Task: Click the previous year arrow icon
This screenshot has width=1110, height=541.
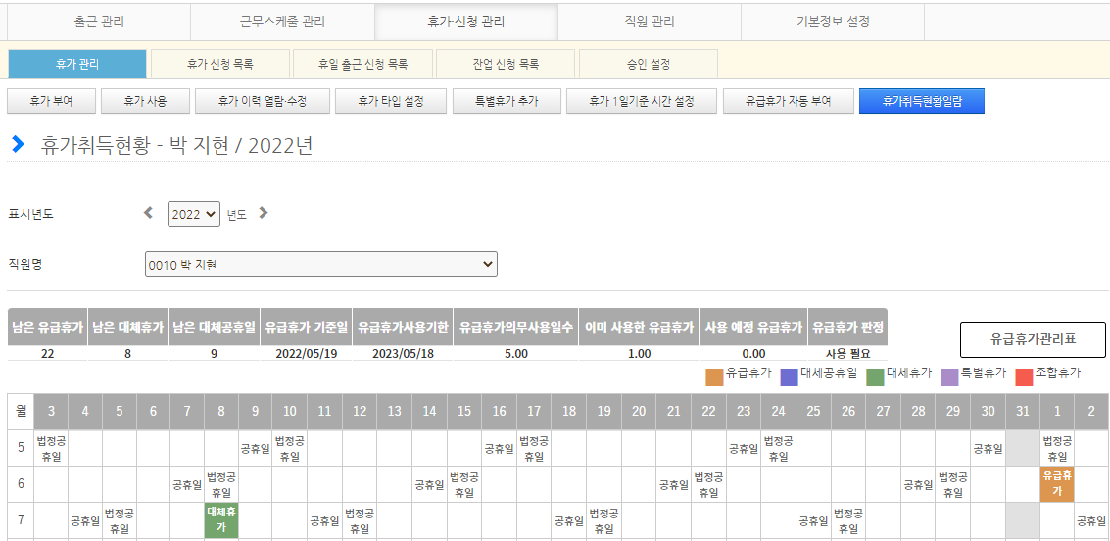Action: click(149, 213)
